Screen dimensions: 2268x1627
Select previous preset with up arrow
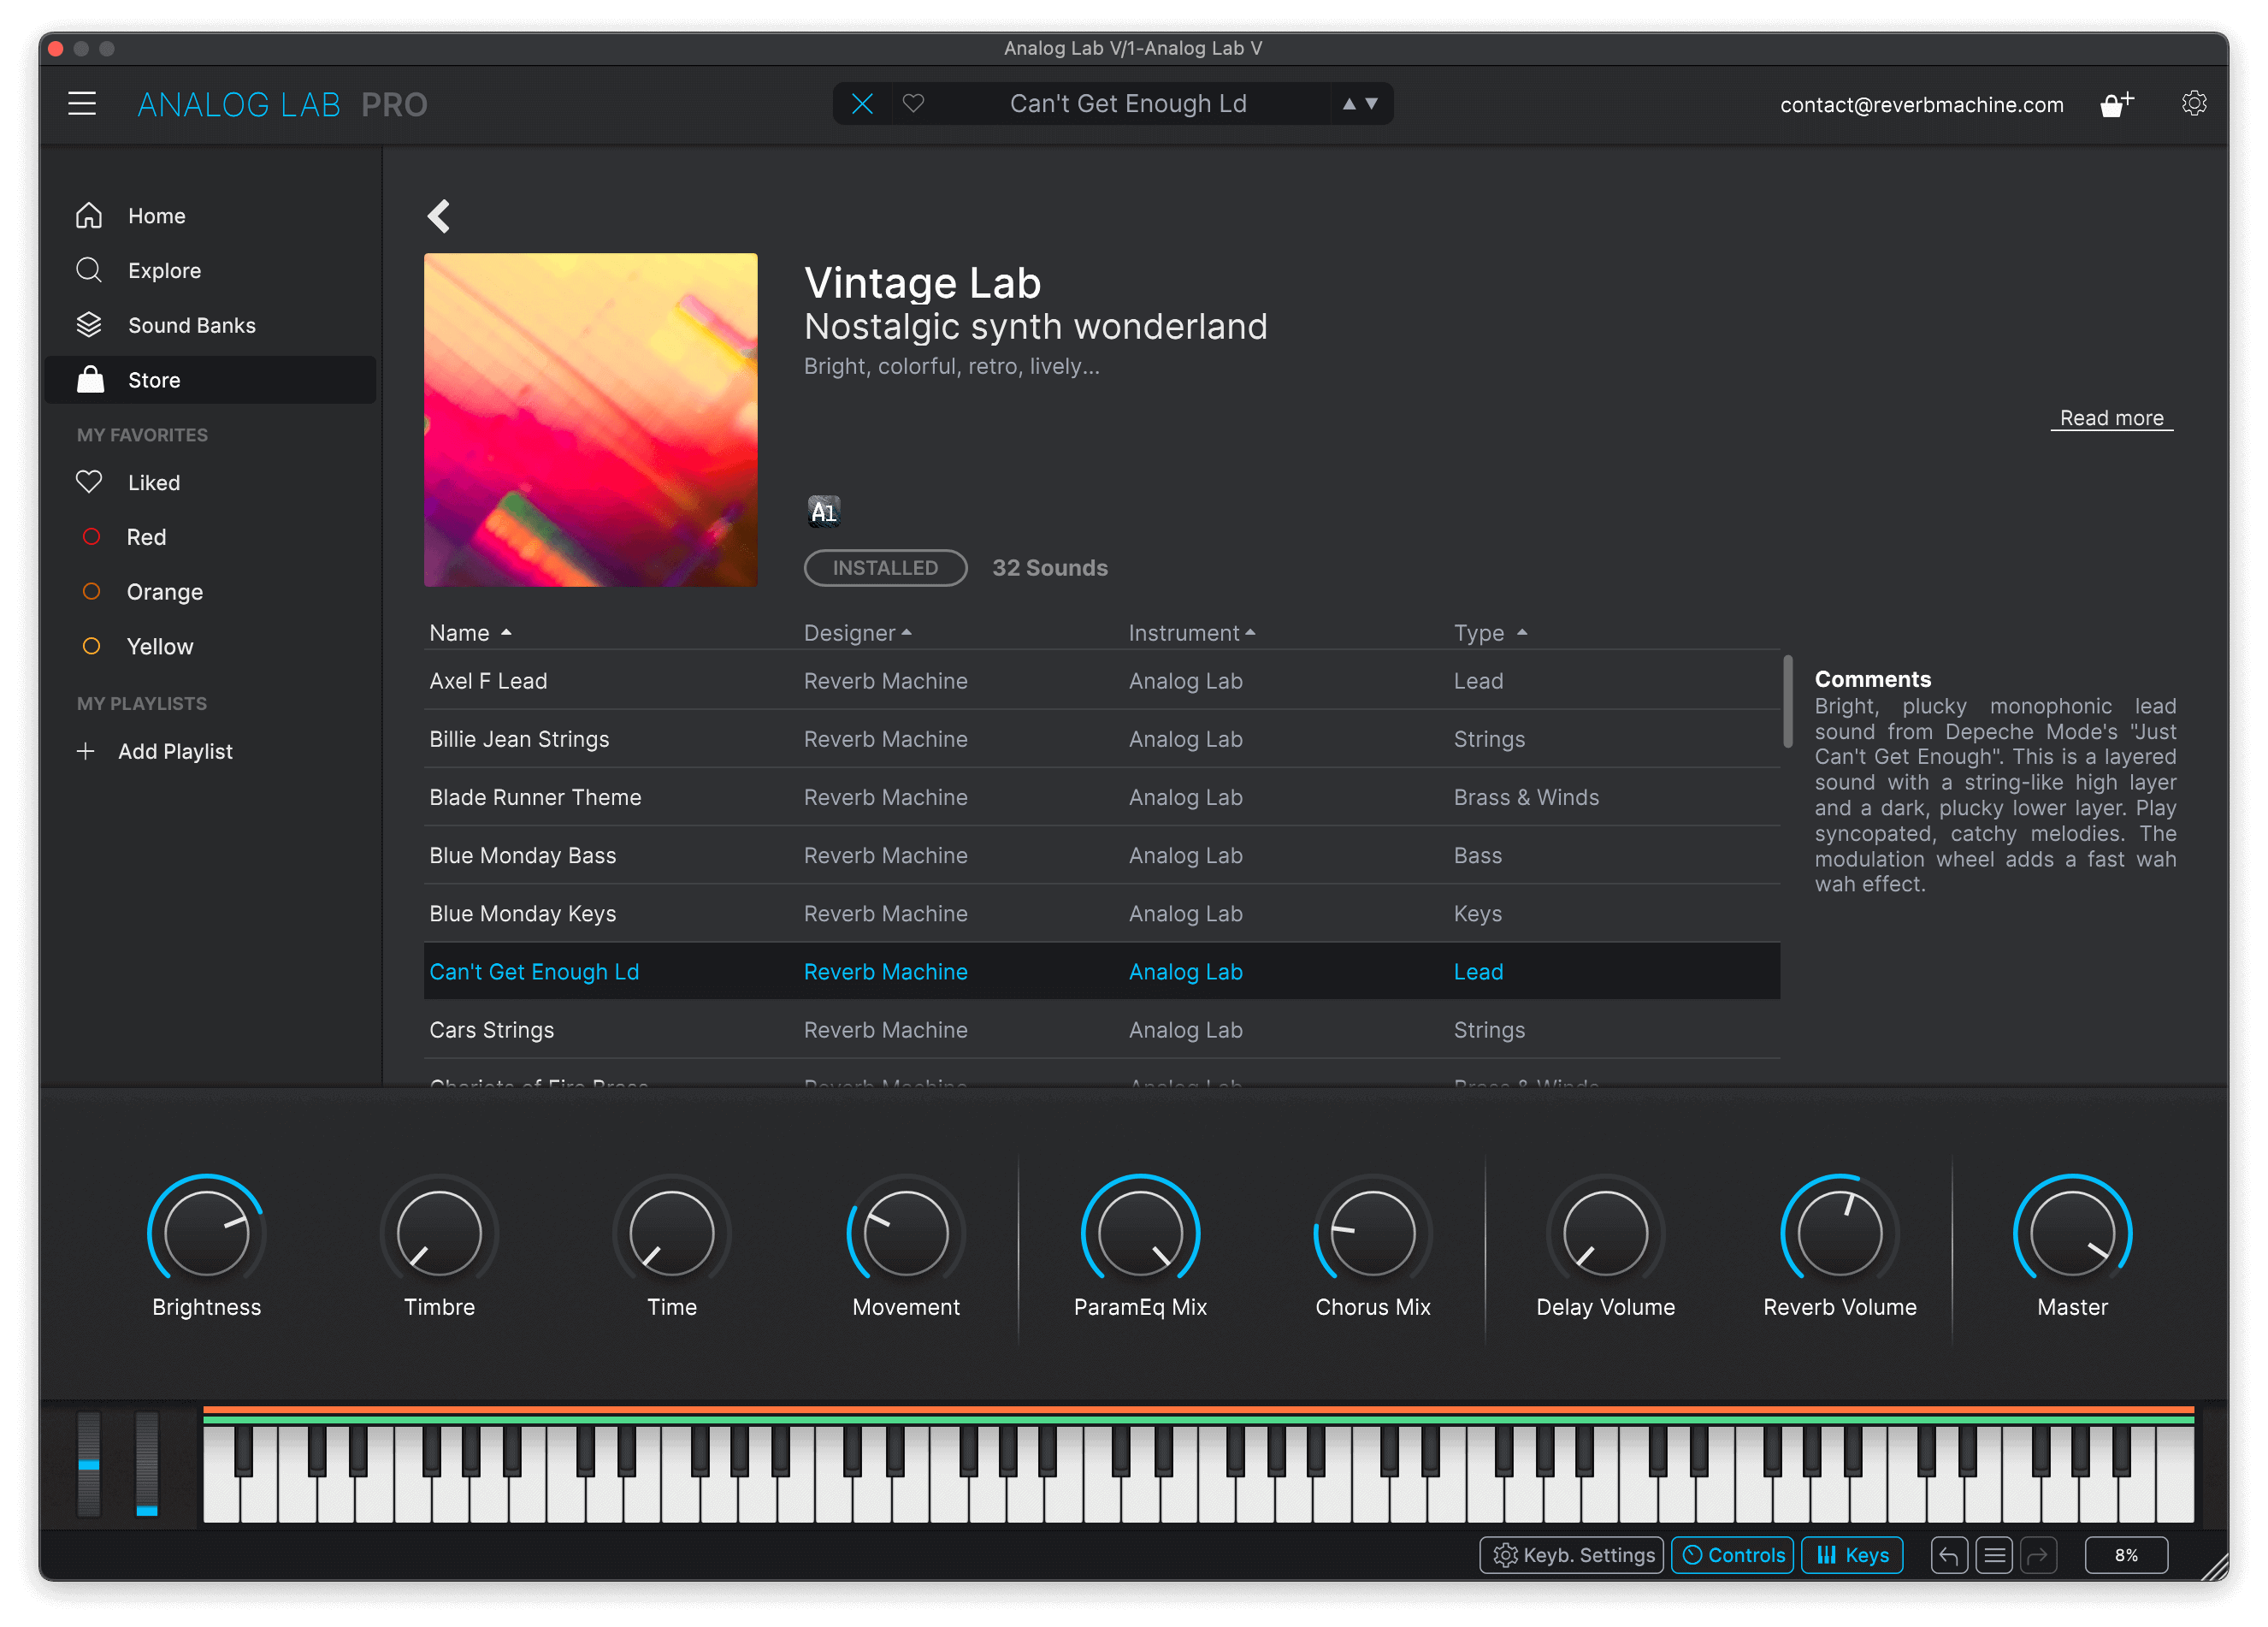[x=1349, y=103]
